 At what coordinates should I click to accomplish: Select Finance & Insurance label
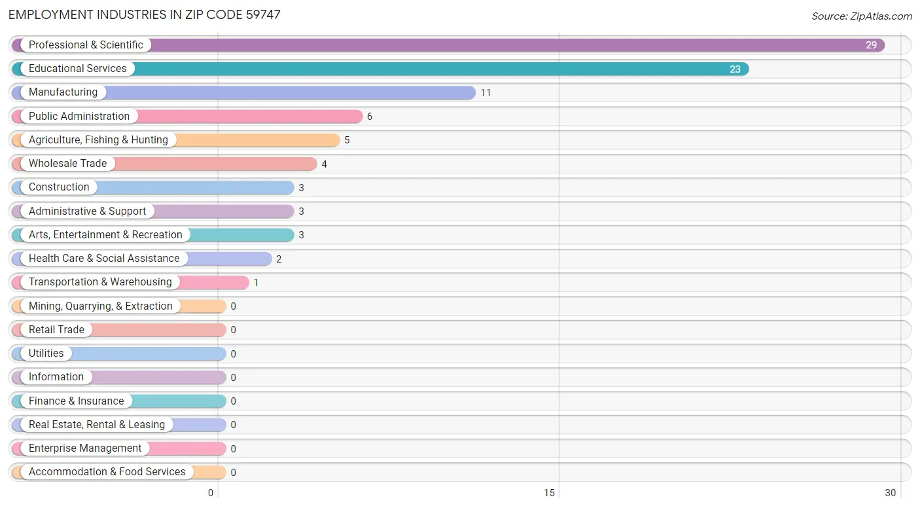pos(76,401)
